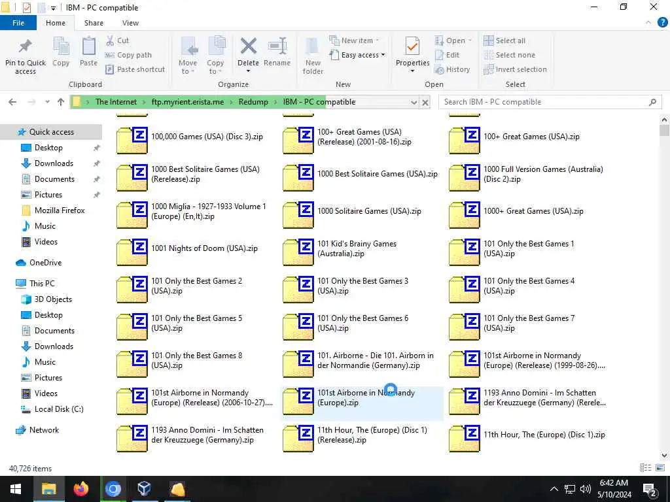Open the Copy to dropdown
The image size is (670, 502).
click(215, 56)
